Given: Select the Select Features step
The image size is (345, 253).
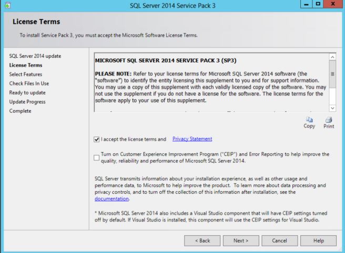Looking at the screenshot, I should click(x=26, y=75).
